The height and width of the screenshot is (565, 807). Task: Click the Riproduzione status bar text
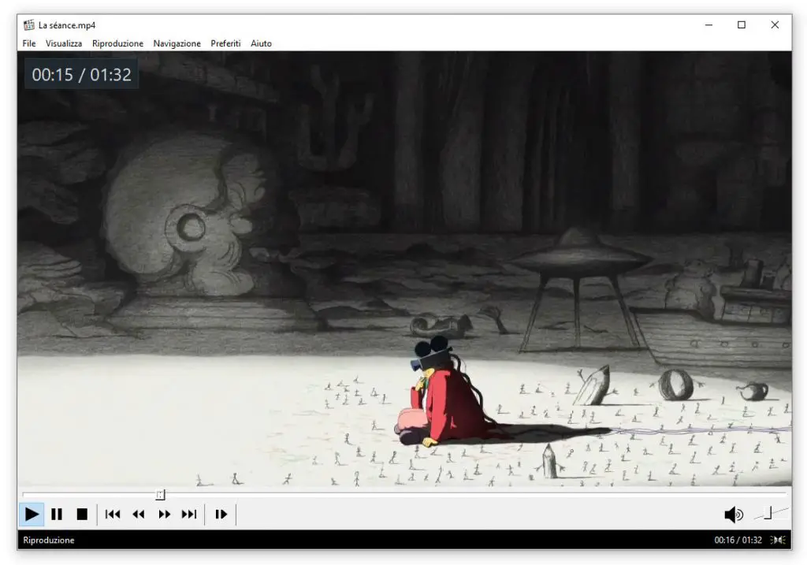tap(49, 540)
